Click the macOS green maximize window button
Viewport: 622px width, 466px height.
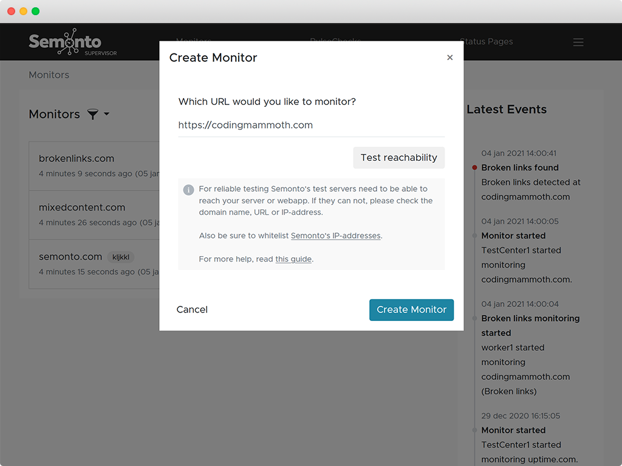[35, 11]
